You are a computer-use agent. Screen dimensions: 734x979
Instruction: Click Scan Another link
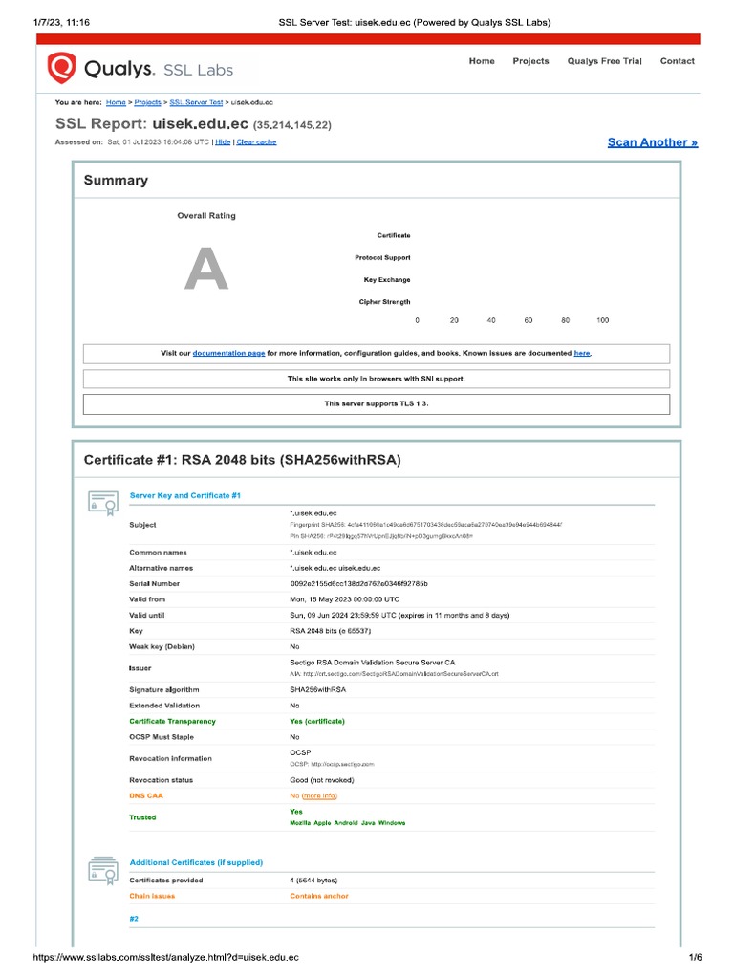[652, 142]
